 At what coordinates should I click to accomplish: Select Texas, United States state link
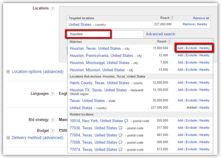point(87,101)
